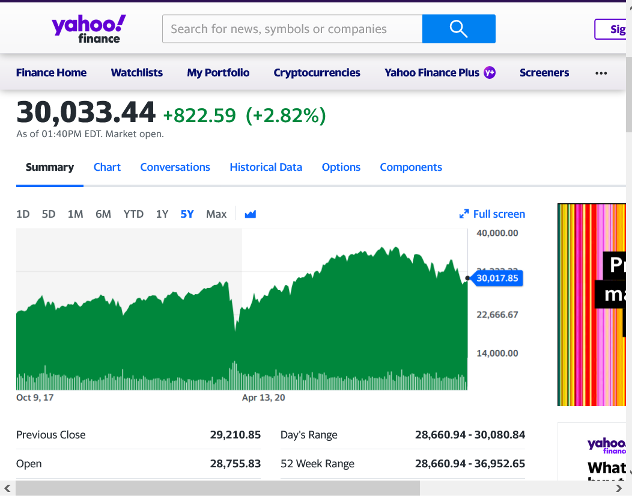Image resolution: width=632 pixels, height=501 pixels.
Task: Click the Full screen link
Action: pos(499,214)
